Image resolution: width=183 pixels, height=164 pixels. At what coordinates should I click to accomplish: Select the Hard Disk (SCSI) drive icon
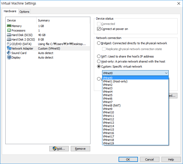pyautogui.click(x=9, y=35)
